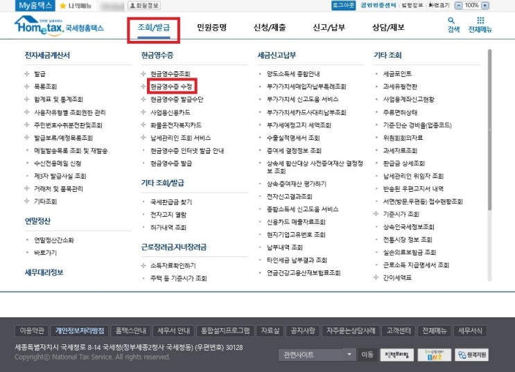Click the 나의메뉴 star icon
The image size is (515, 372).
point(63,6)
